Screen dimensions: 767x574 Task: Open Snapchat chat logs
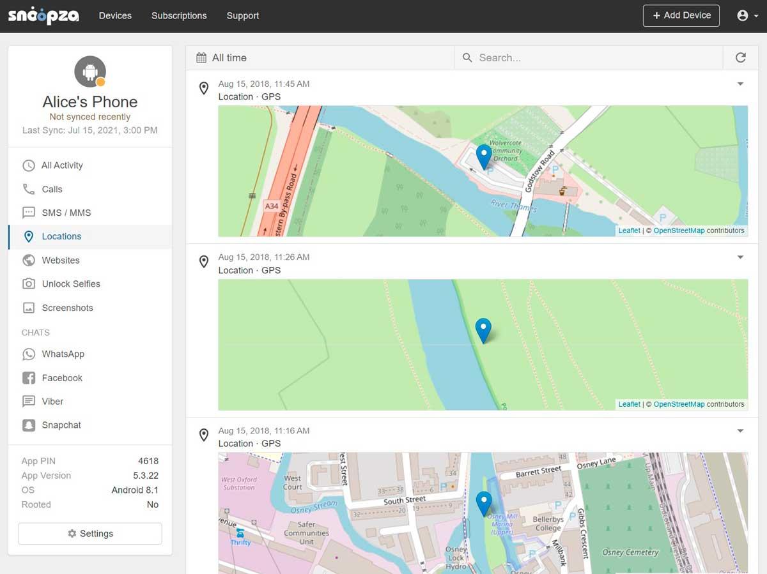pos(61,425)
